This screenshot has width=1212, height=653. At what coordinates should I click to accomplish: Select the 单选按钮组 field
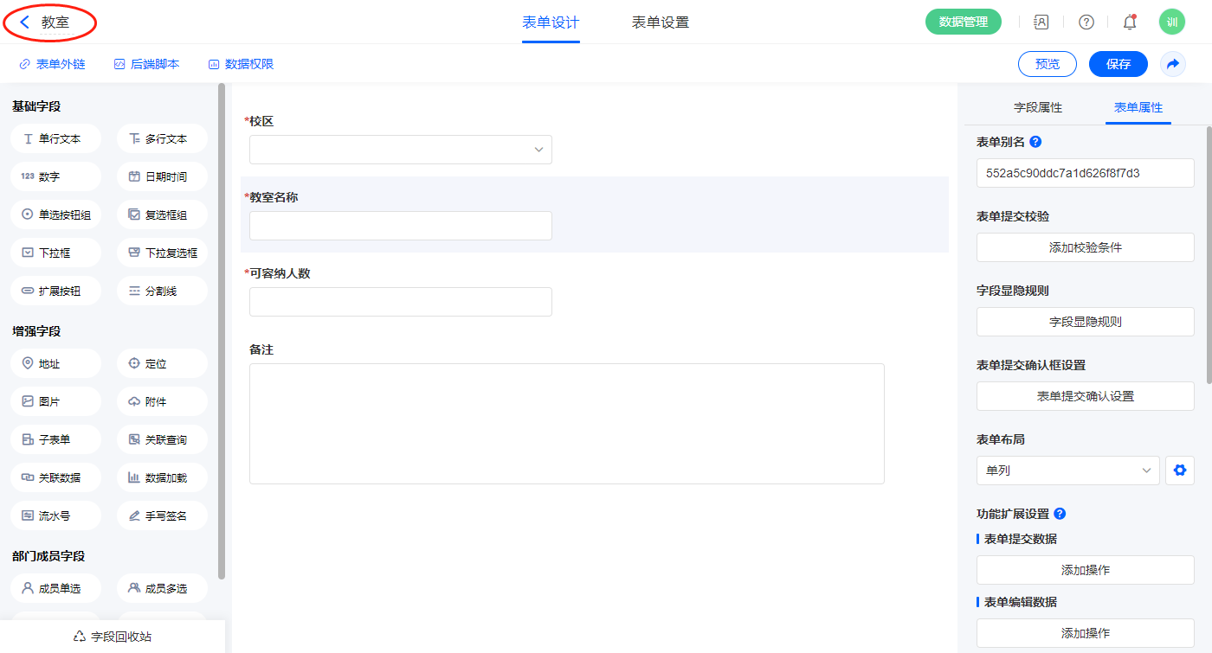point(56,214)
